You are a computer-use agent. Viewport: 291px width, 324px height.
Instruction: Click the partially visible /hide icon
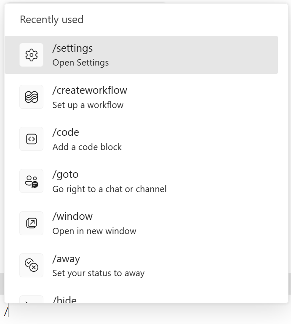pos(31,300)
